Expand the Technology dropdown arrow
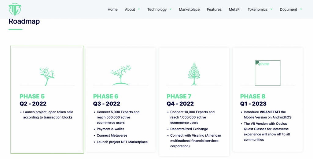This screenshot has width=313, height=159. (x=171, y=9)
